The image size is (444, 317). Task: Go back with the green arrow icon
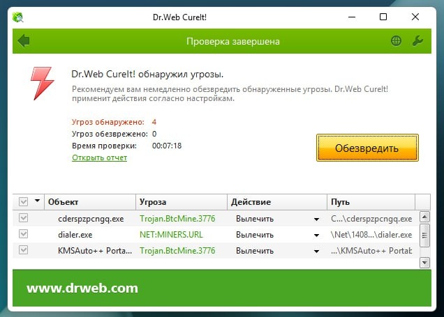(24, 40)
